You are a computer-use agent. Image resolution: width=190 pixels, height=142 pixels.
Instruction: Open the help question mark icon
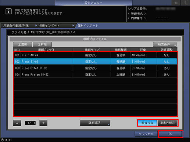[185, 3]
